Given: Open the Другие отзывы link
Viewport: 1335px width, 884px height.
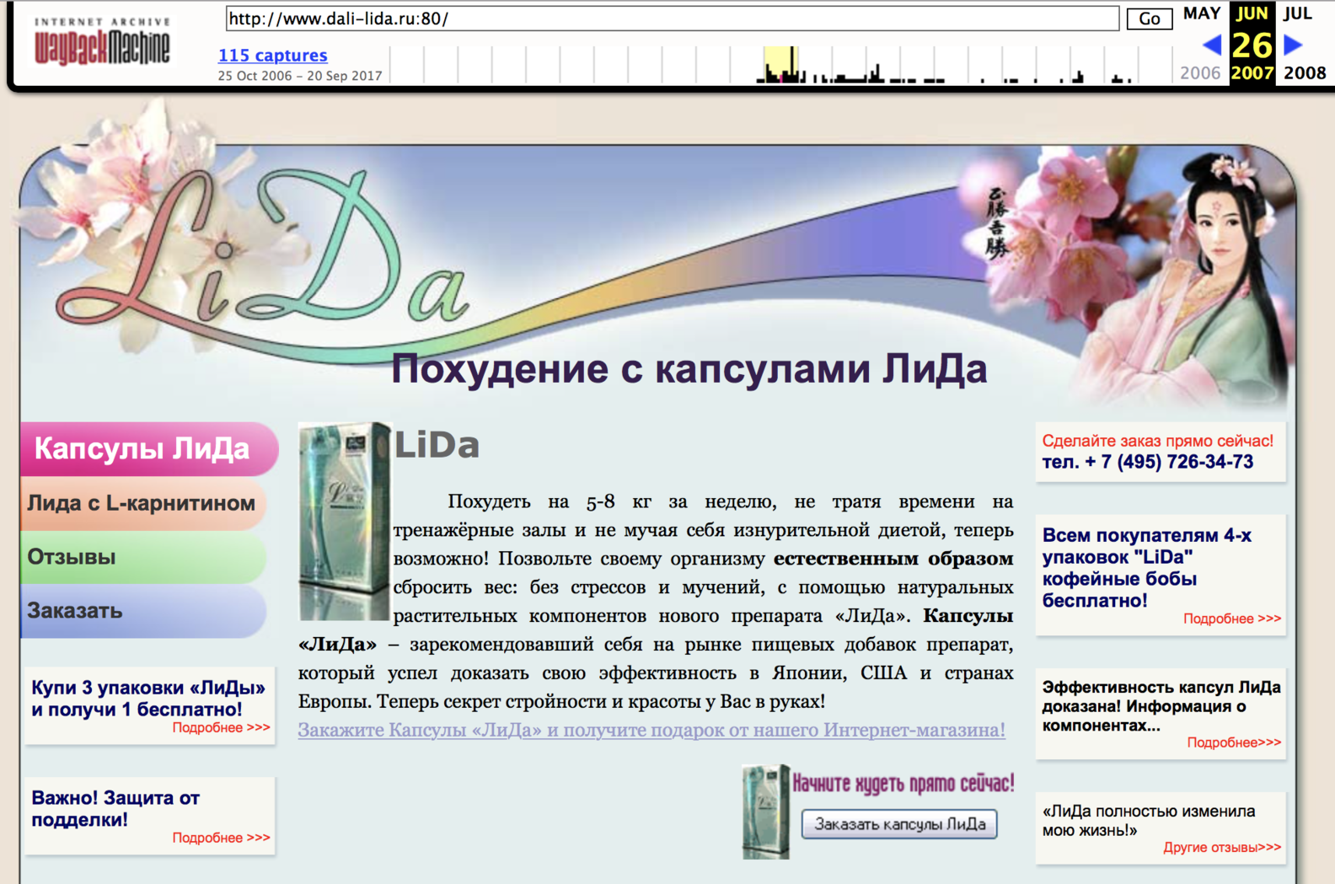Looking at the screenshot, I should tap(1222, 848).
